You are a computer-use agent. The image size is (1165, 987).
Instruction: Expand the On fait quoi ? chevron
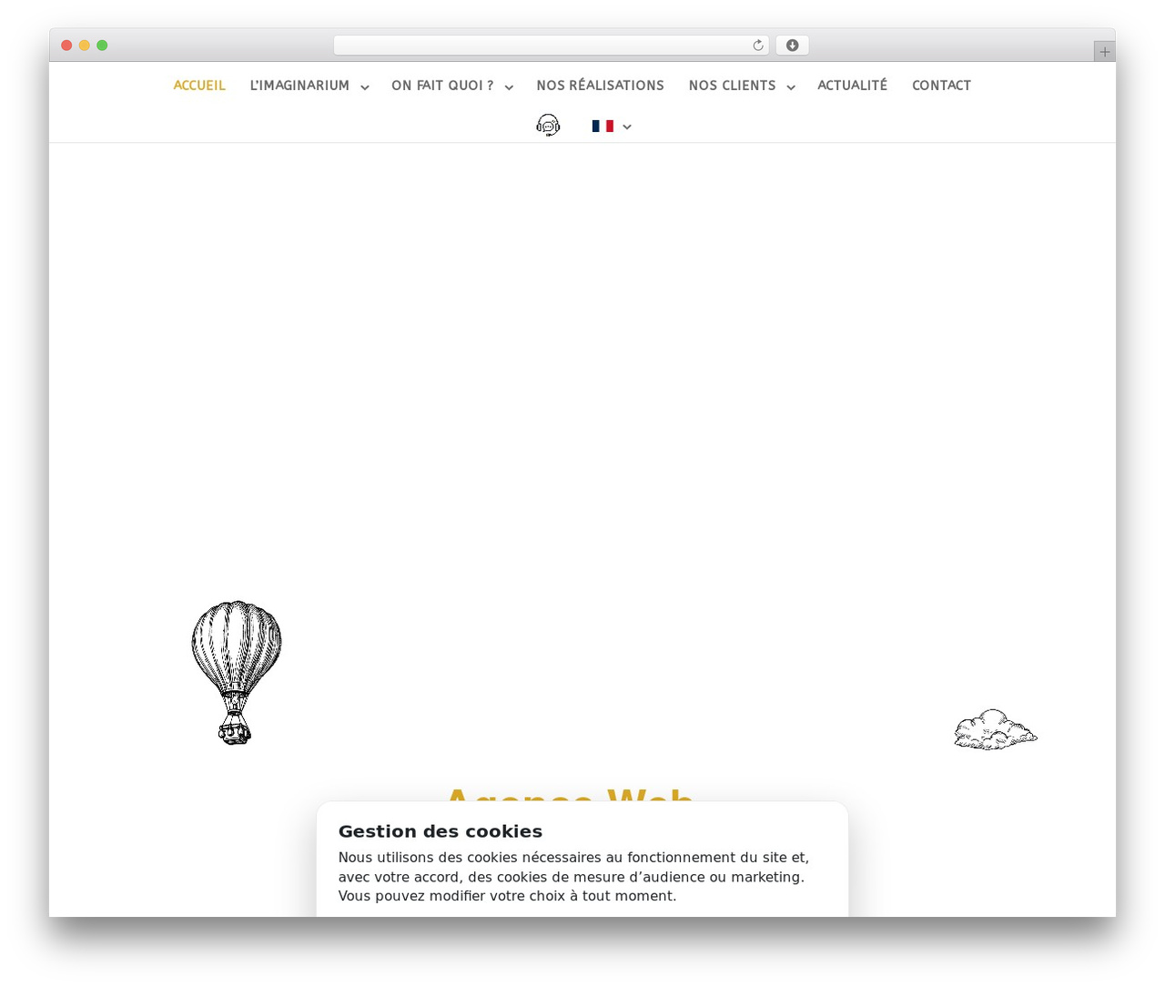[x=509, y=87]
